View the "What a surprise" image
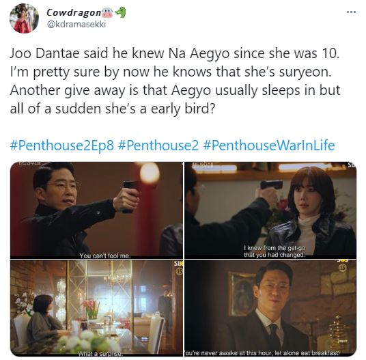Viewport: 366px width, 360px height. (x=96, y=308)
